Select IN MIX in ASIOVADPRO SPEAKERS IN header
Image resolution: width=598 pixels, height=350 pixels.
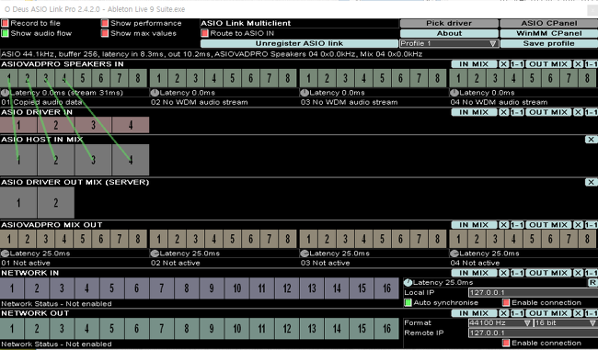click(x=474, y=64)
